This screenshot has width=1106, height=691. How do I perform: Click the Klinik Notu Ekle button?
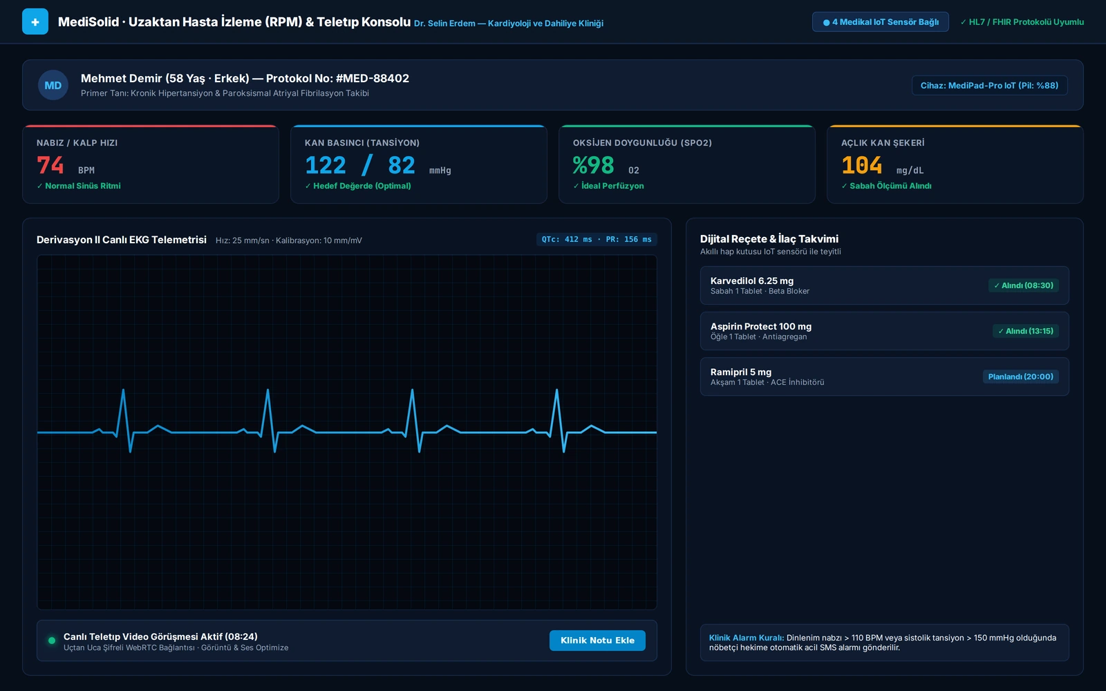(597, 641)
